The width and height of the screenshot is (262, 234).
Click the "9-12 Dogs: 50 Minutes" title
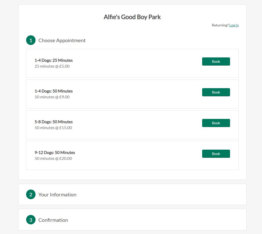55,153
